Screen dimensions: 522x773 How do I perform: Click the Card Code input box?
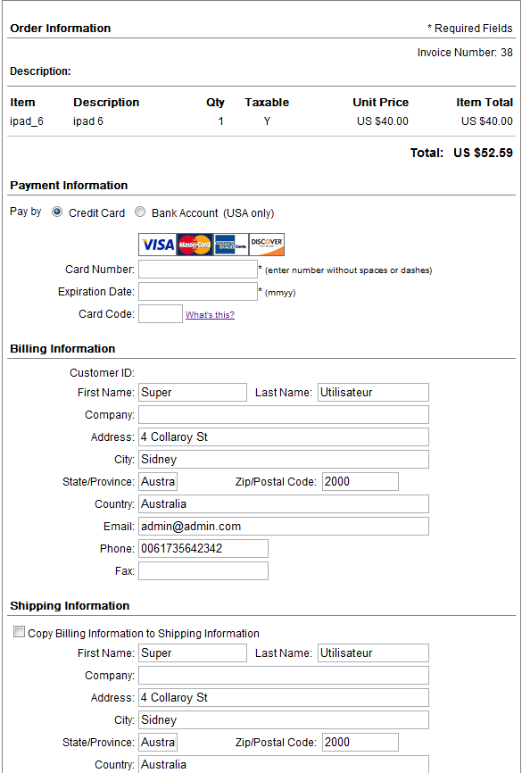coord(161,314)
